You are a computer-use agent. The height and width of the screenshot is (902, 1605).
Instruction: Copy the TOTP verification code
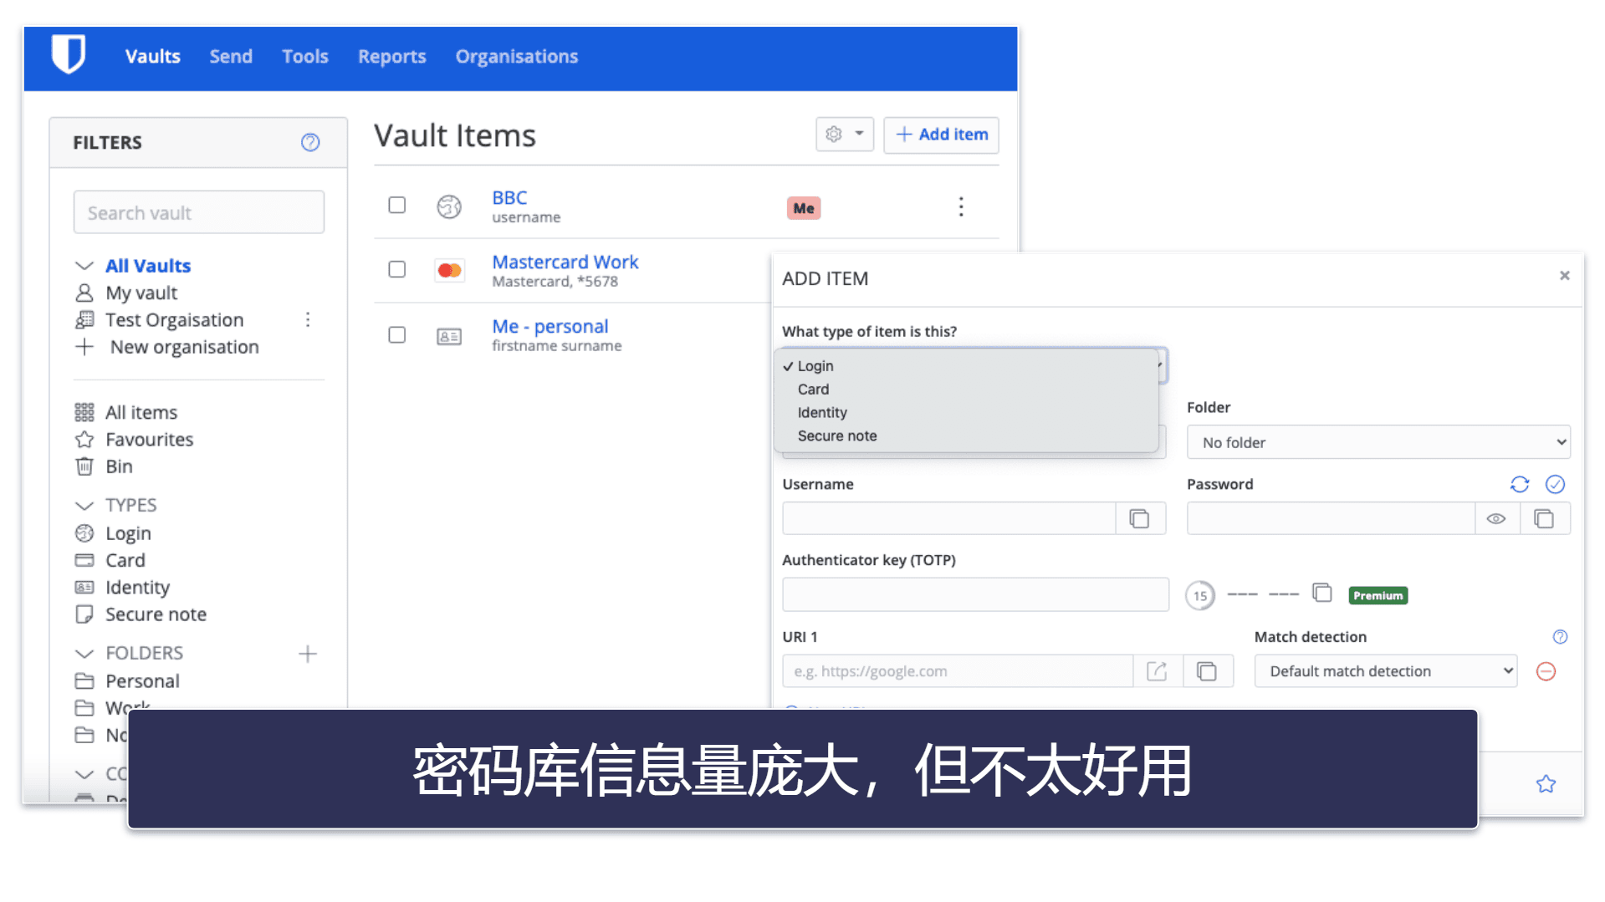tap(1321, 593)
